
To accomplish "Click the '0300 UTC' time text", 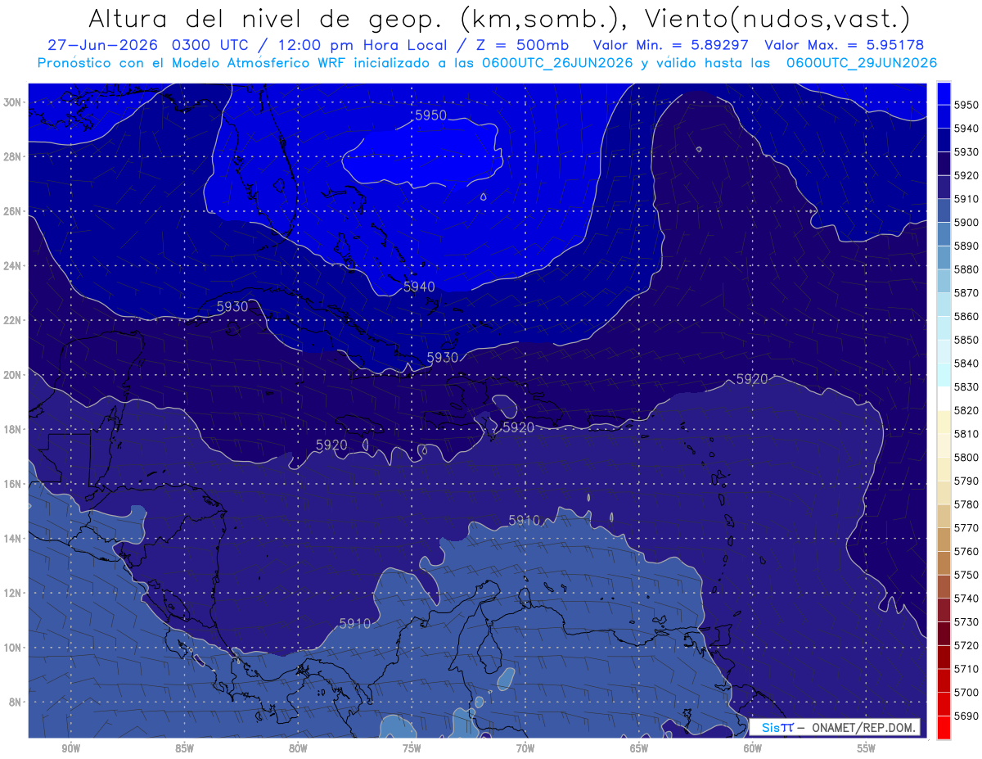I will [210, 45].
